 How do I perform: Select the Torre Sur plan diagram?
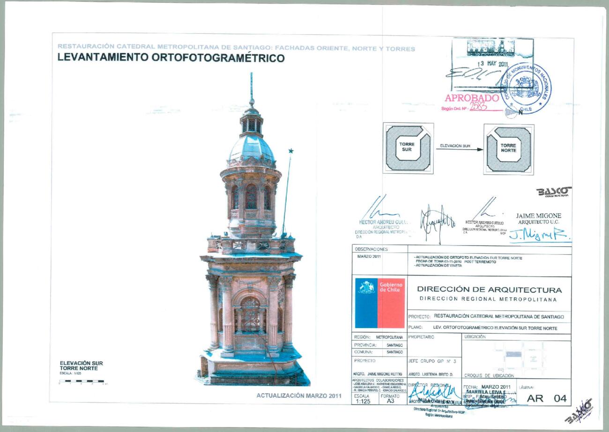(x=408, y=147)
